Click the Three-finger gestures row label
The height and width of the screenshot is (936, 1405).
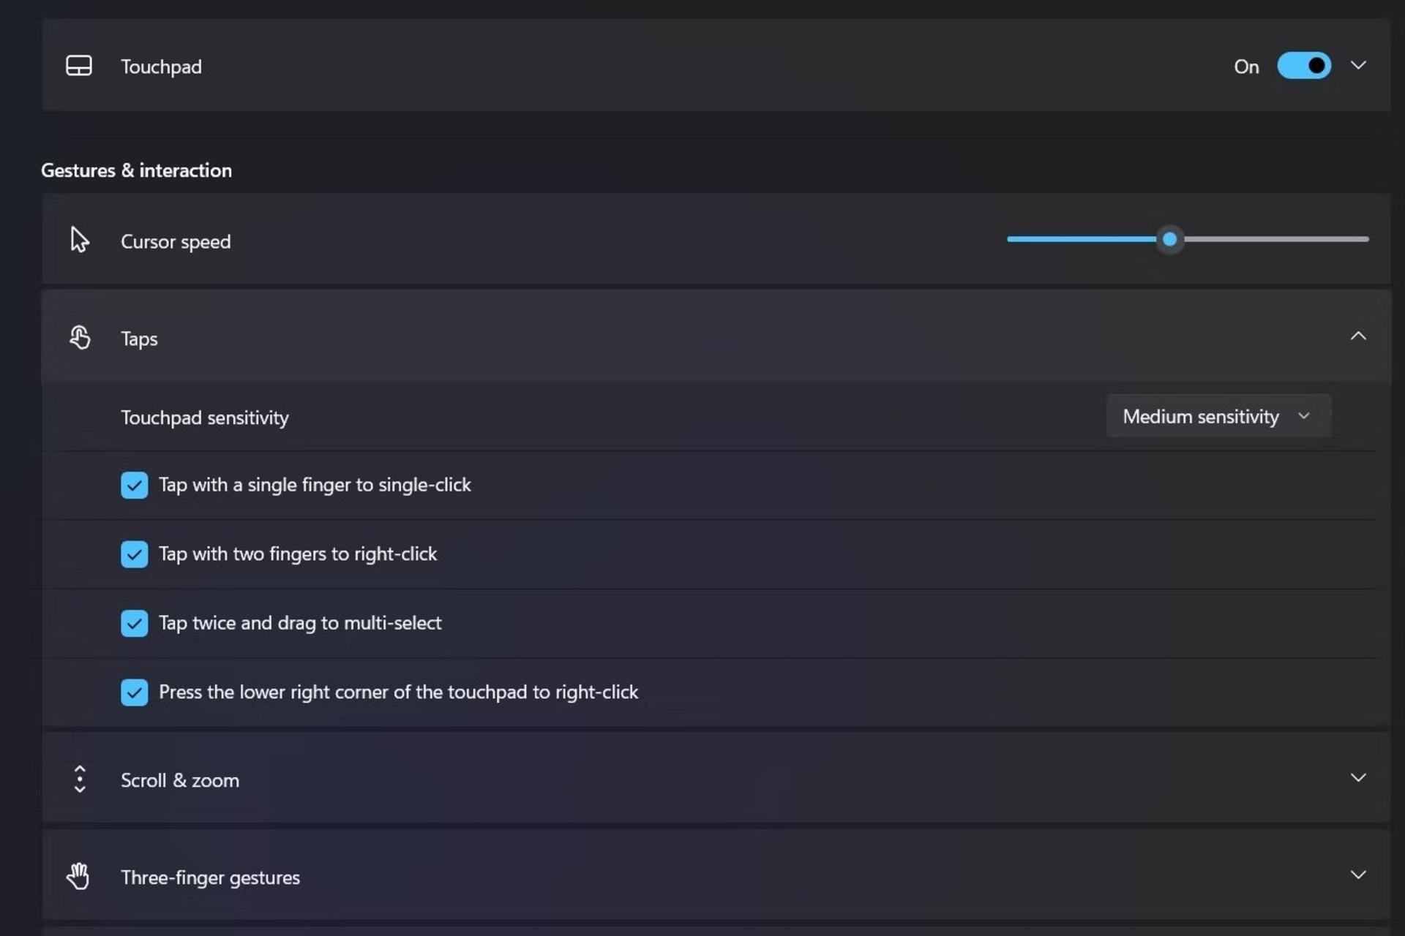coord(210,877)
